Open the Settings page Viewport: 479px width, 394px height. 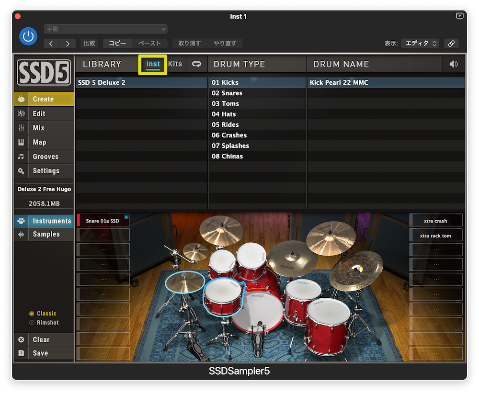pos(44,171)
